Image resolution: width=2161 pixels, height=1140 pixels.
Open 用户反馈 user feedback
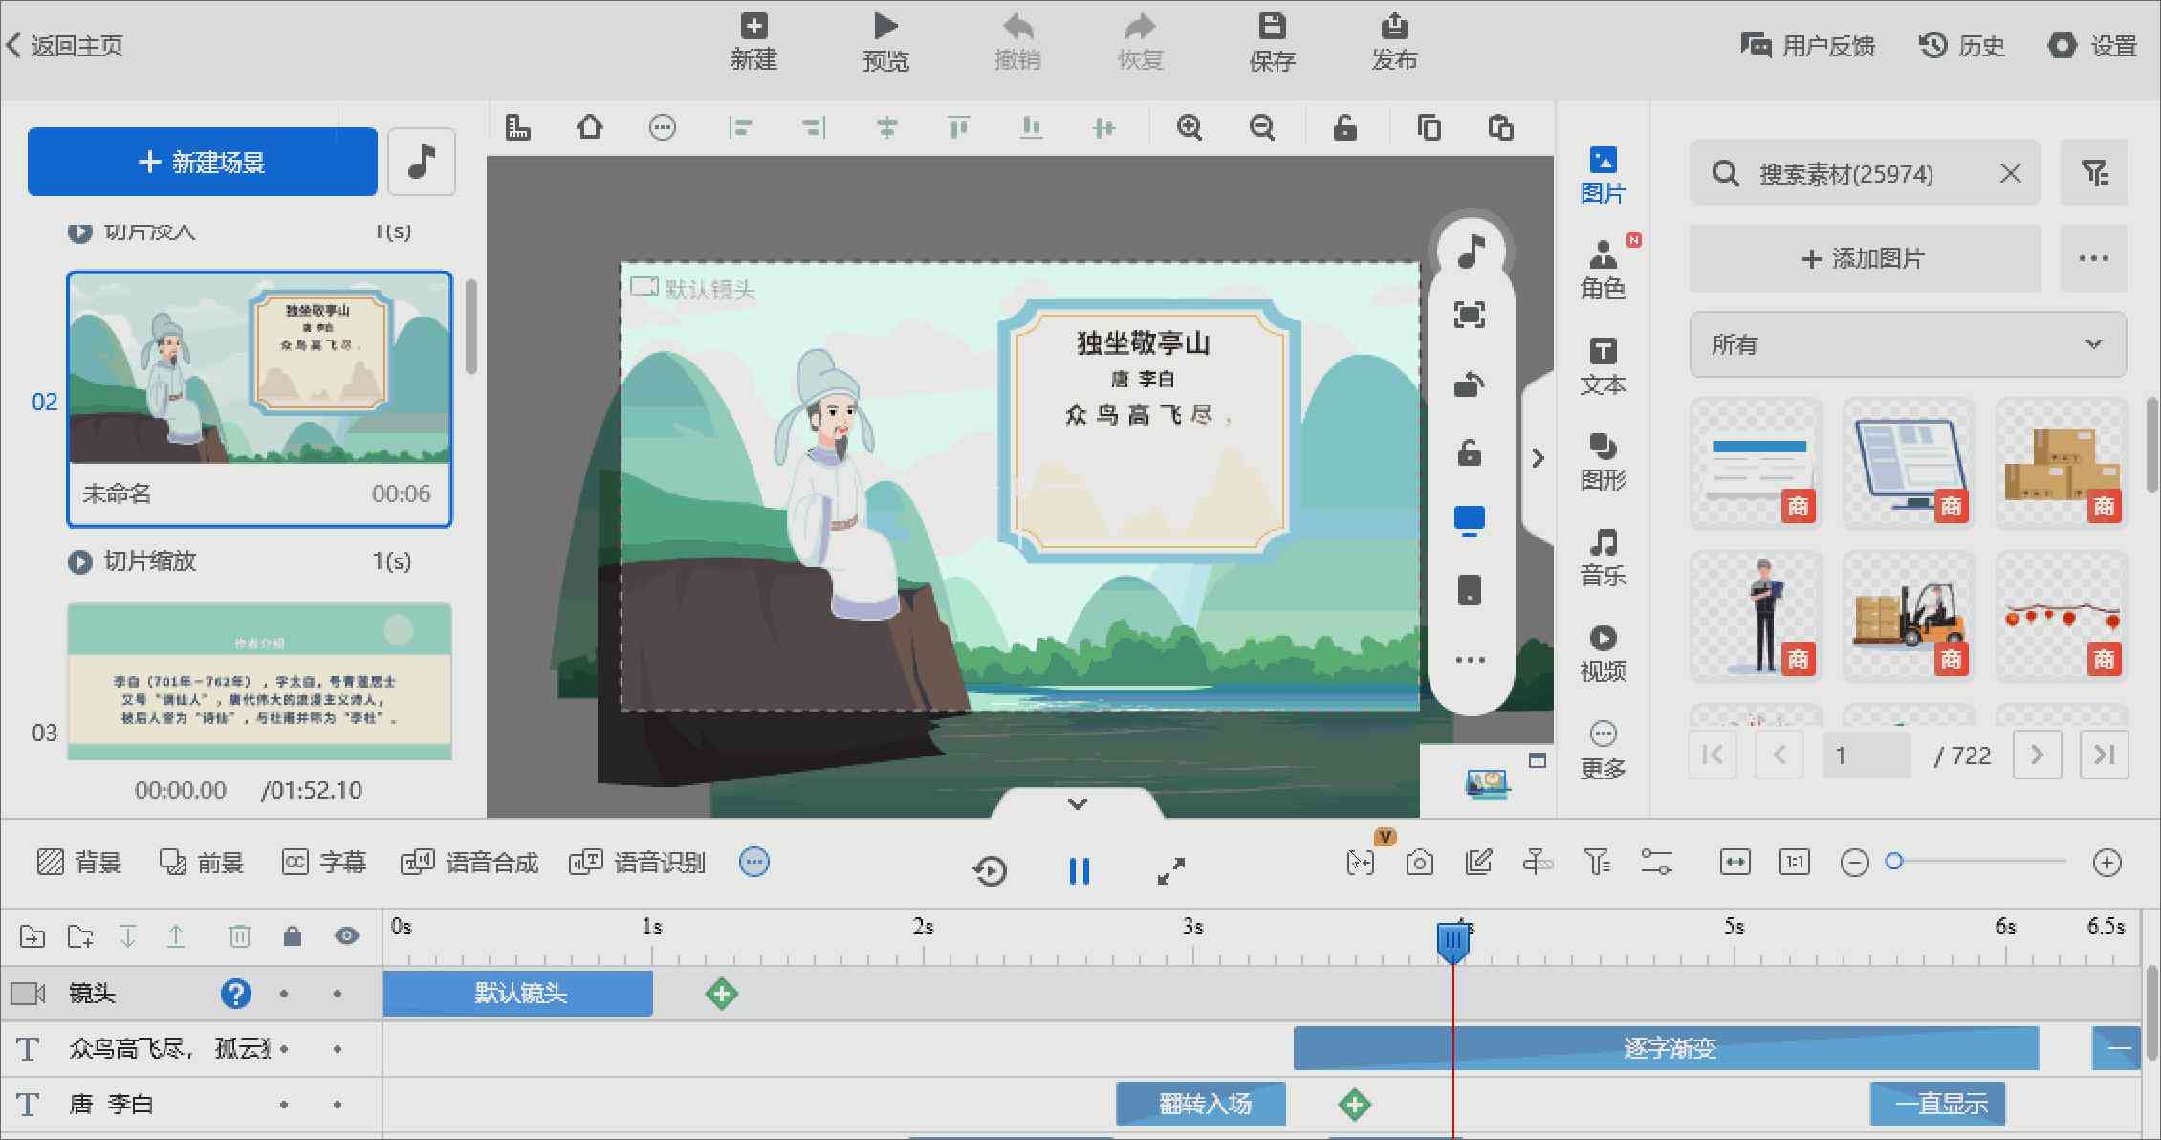(x=1807, y=45)
